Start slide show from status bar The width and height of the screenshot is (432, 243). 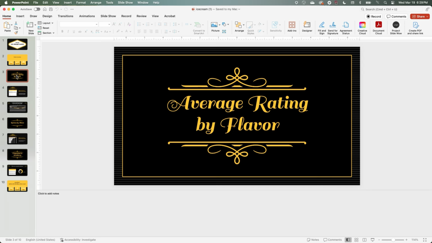[373, 240]
